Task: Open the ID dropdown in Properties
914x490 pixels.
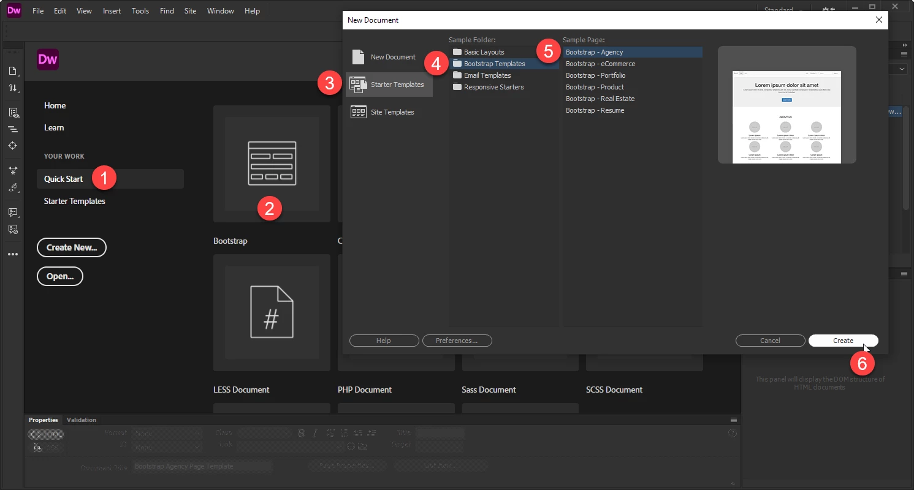Action: pos(166,447)
